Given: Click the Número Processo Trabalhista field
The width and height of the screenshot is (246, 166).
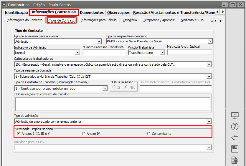Looking at the screenshot, I should (x=104, y=53).
